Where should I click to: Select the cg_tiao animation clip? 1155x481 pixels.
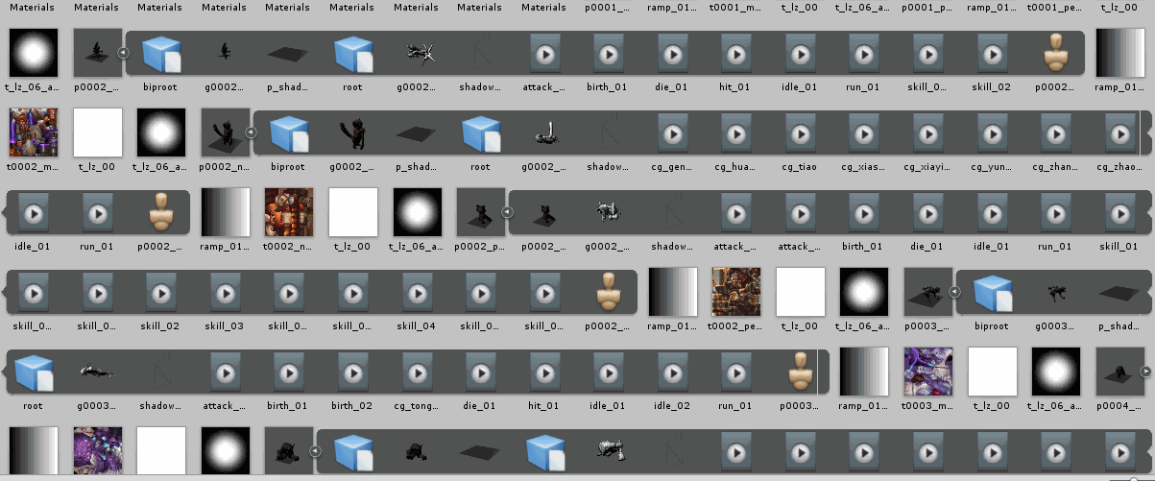pyautogui.click(x=799, y=132)
